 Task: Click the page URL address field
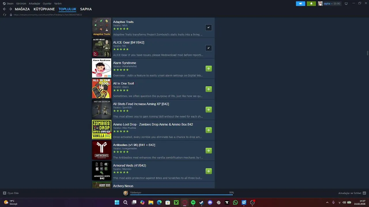pyautogui.click(x=48, y=15)
